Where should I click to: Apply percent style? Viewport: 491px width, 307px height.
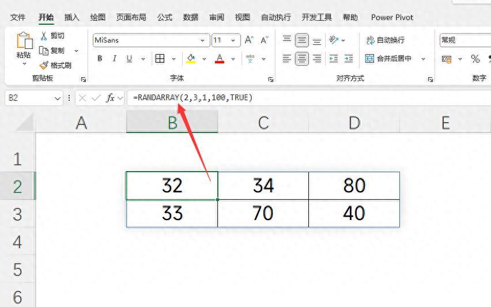coord(475,59)
